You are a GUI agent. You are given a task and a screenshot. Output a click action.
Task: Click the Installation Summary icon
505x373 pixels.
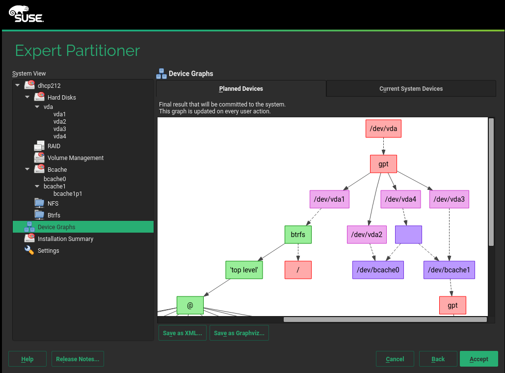(29, 239)
